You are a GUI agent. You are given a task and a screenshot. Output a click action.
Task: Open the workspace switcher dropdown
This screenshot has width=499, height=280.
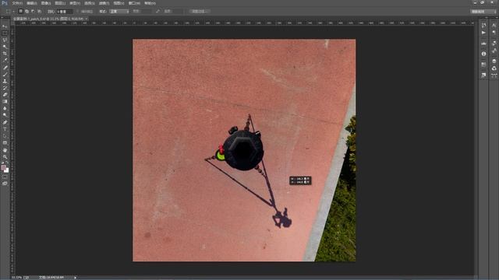click(483, 12)
